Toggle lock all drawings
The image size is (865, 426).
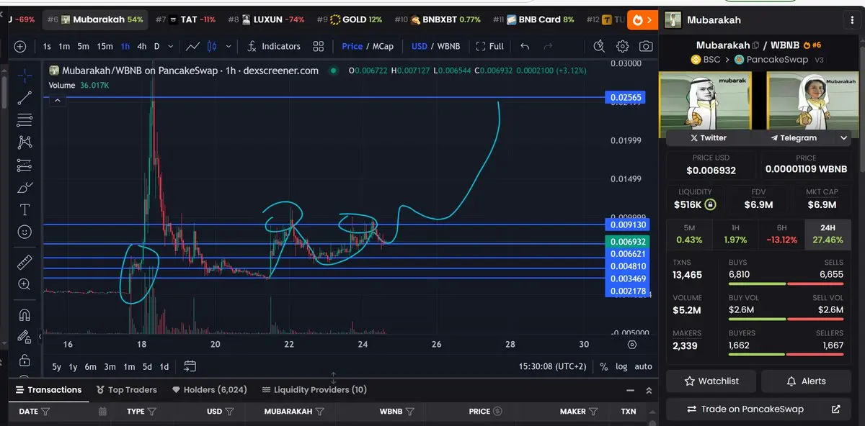pos(25,359)
